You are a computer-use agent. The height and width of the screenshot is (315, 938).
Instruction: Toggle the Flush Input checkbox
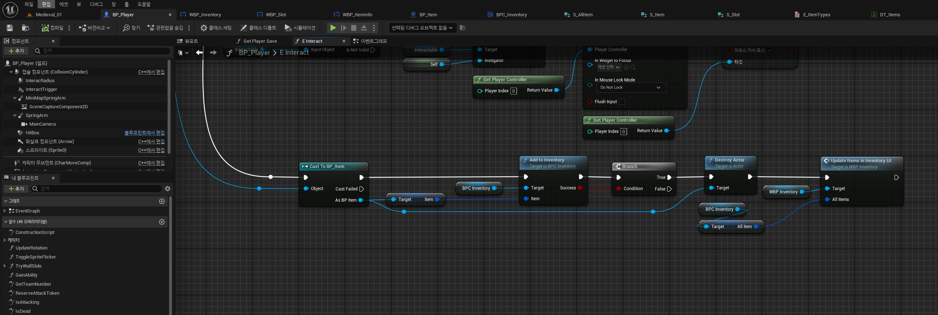622,102
